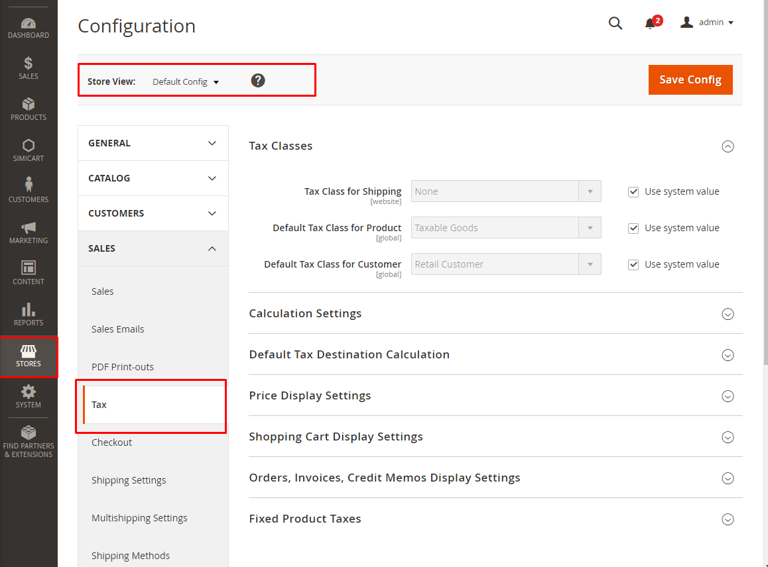Select Sales Emails in the sidebar
The height and width of the screenshot is (567, 768).
point(118,329)
